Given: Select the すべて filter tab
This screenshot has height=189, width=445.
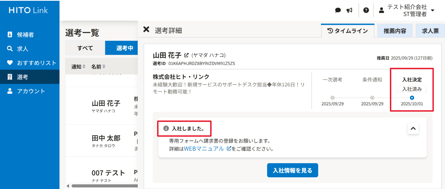Looking at the screenshot, I should 85,48.
